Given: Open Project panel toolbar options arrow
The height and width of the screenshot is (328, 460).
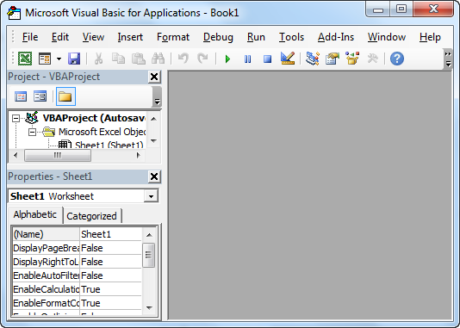Looking at the screenshot, I should [x=157, y=97].
